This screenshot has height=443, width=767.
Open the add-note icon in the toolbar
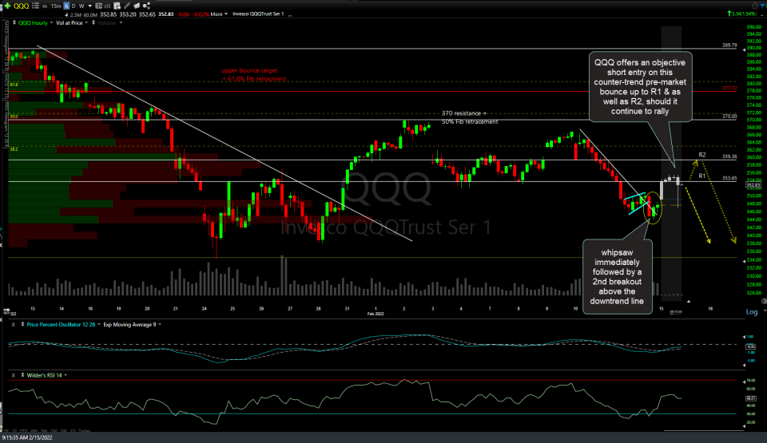(x=117, y=6)
